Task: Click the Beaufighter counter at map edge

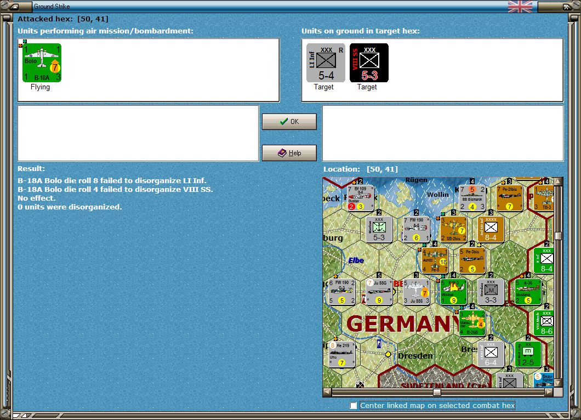Action: point(544,380)
